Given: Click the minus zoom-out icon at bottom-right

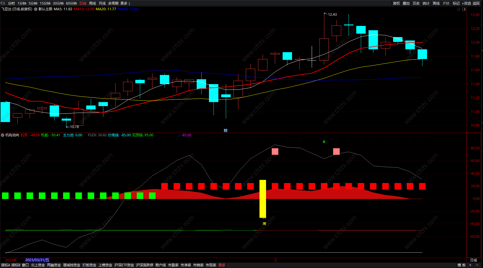Looking at the screenshot, I should click(x=477, y=265).
